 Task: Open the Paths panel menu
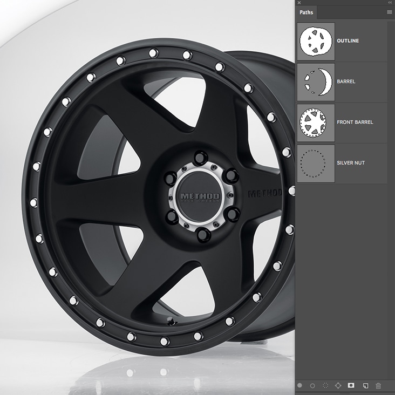click(390, 12)
